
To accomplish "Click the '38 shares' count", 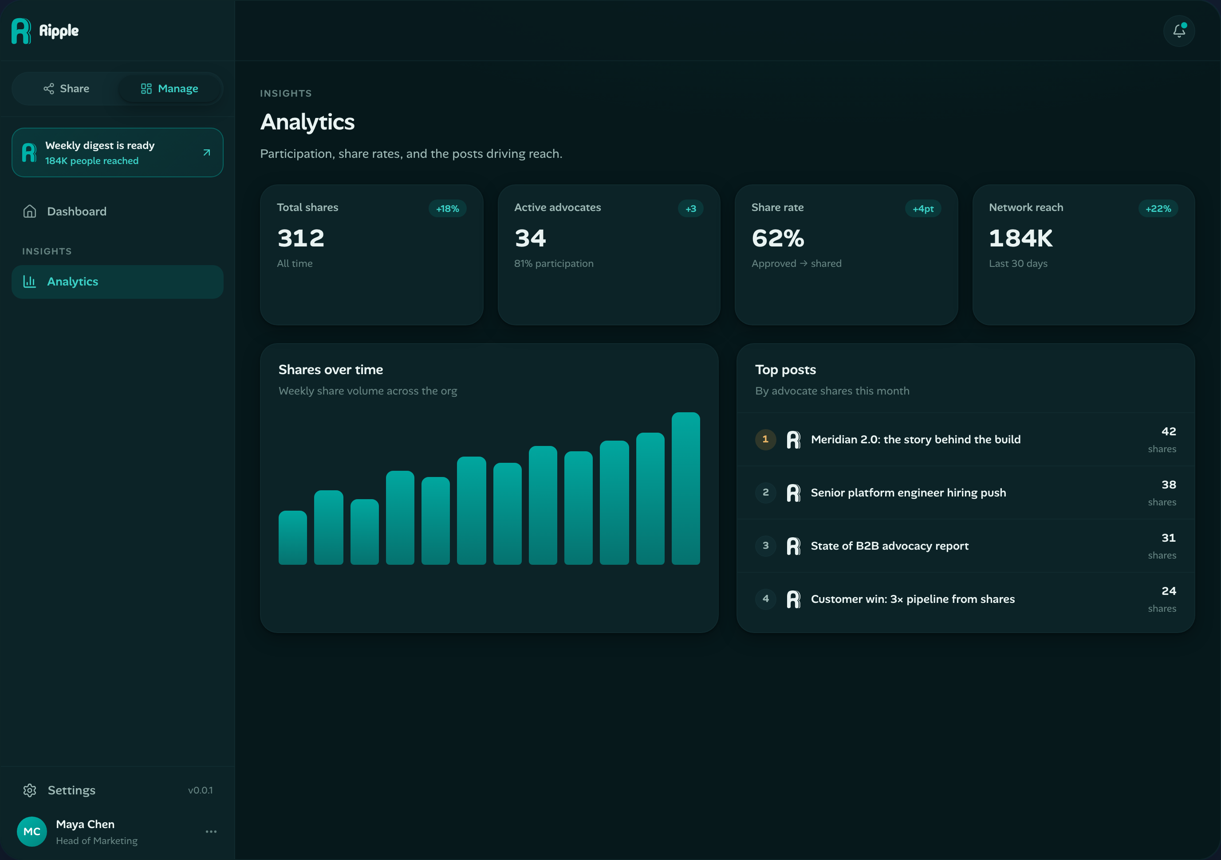I will pyautogui.click(x=1162, y=493).
